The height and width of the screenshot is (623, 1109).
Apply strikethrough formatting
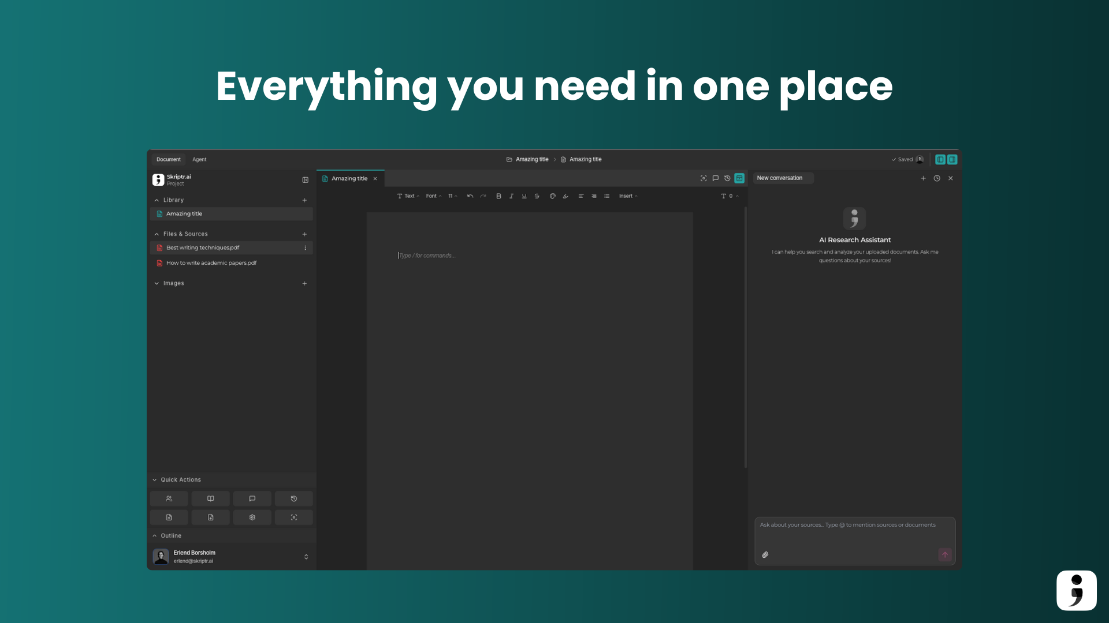click(x=537, y=196)
